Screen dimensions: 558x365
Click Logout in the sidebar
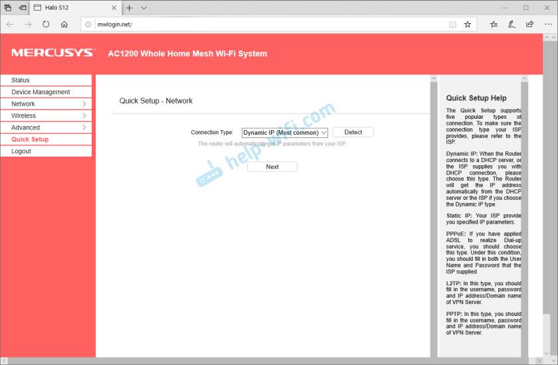tap(46, 151)
